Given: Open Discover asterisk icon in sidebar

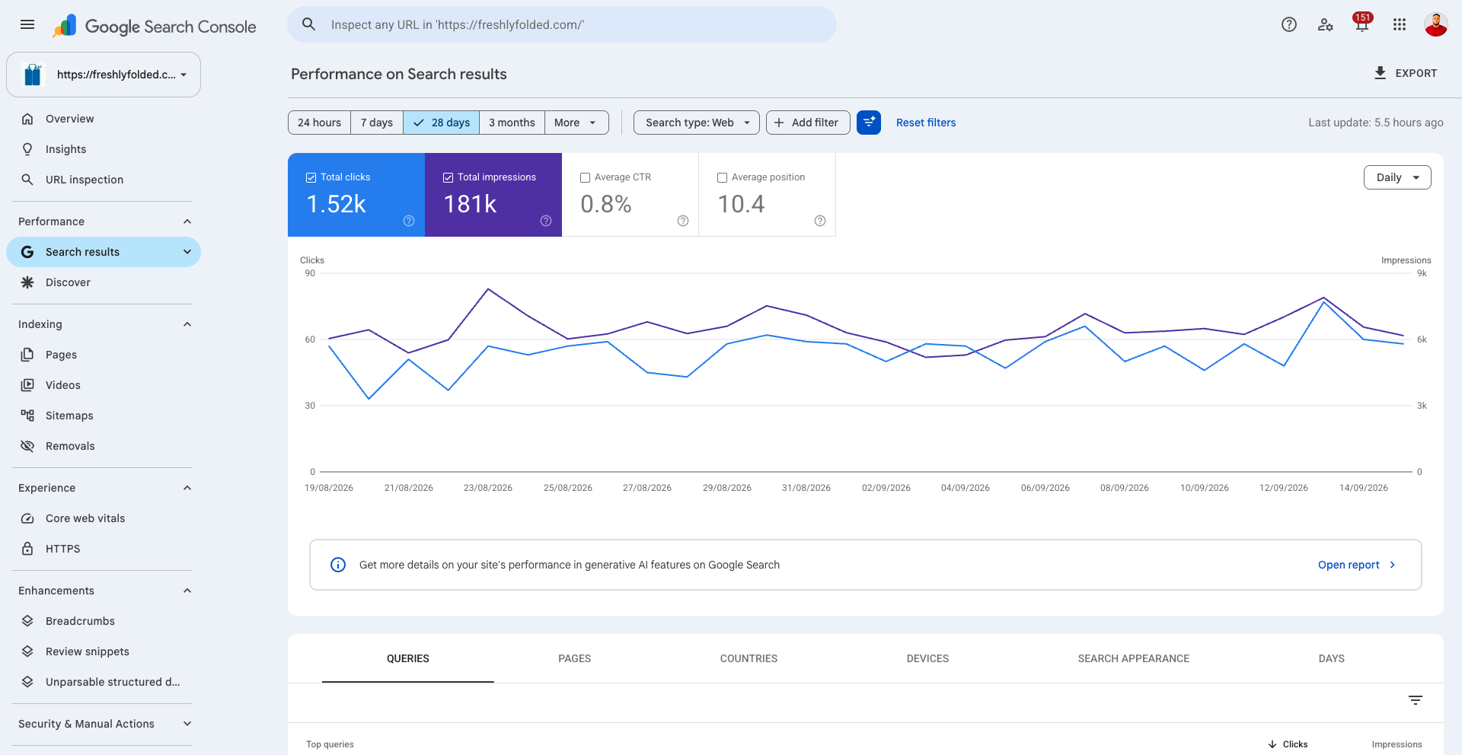Looking at the screenshot, I should tap(27, 282).
